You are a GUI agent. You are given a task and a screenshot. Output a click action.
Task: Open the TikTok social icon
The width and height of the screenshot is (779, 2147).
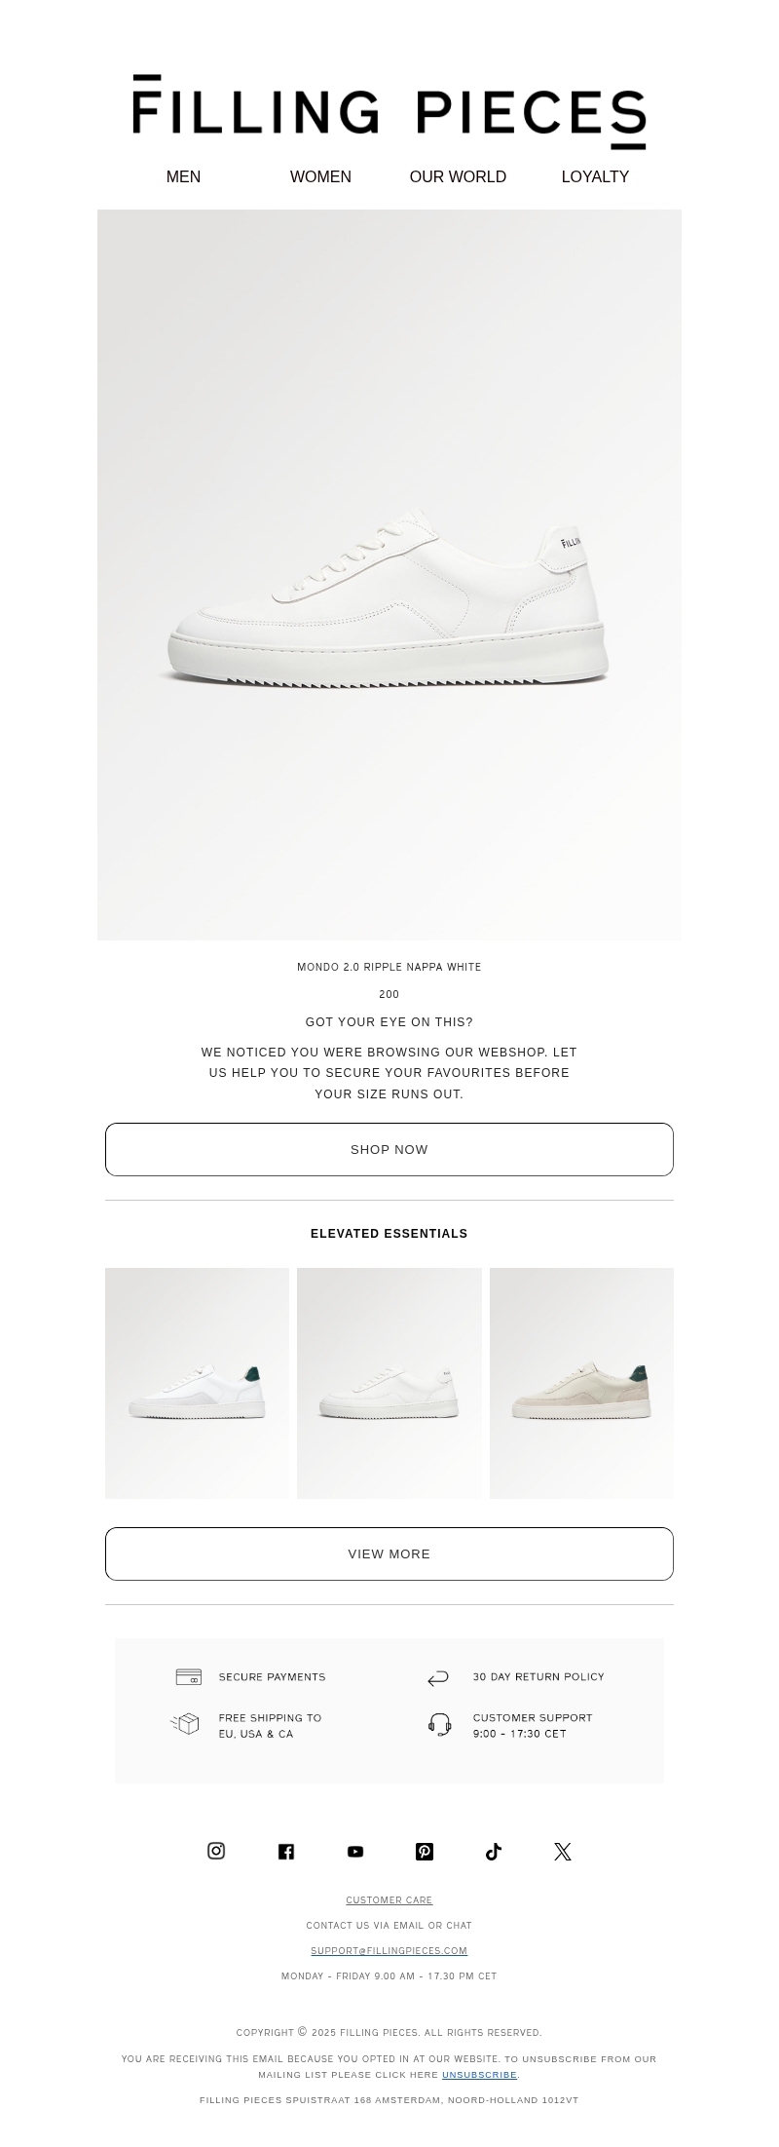click(x=494, y=1851)
